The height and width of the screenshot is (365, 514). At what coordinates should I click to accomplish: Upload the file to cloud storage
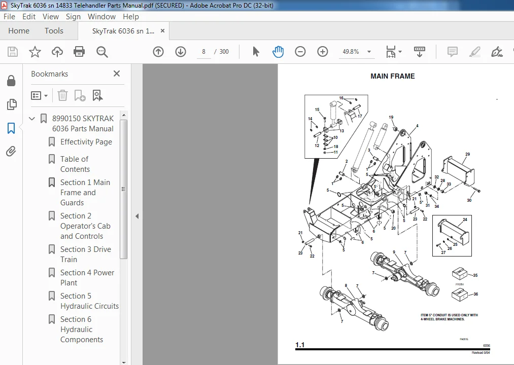pyautogui.click(x=57, y=52)
